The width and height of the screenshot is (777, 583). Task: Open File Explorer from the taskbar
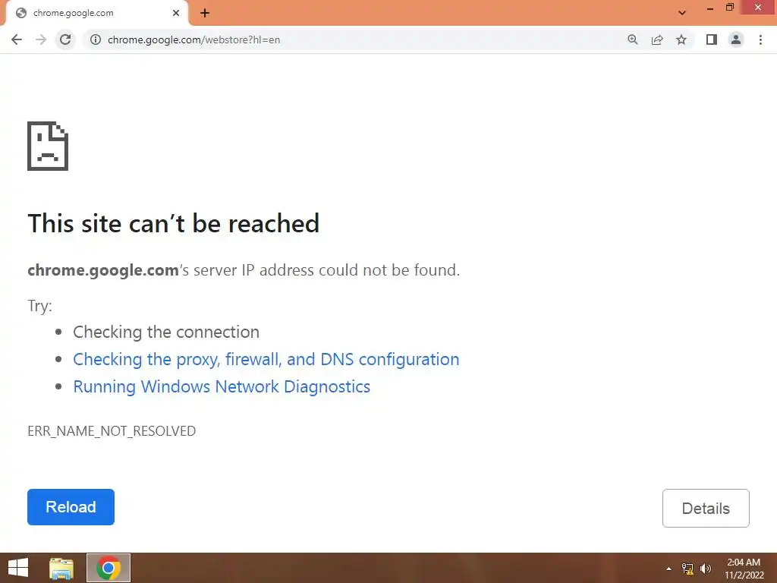(61, 568)
